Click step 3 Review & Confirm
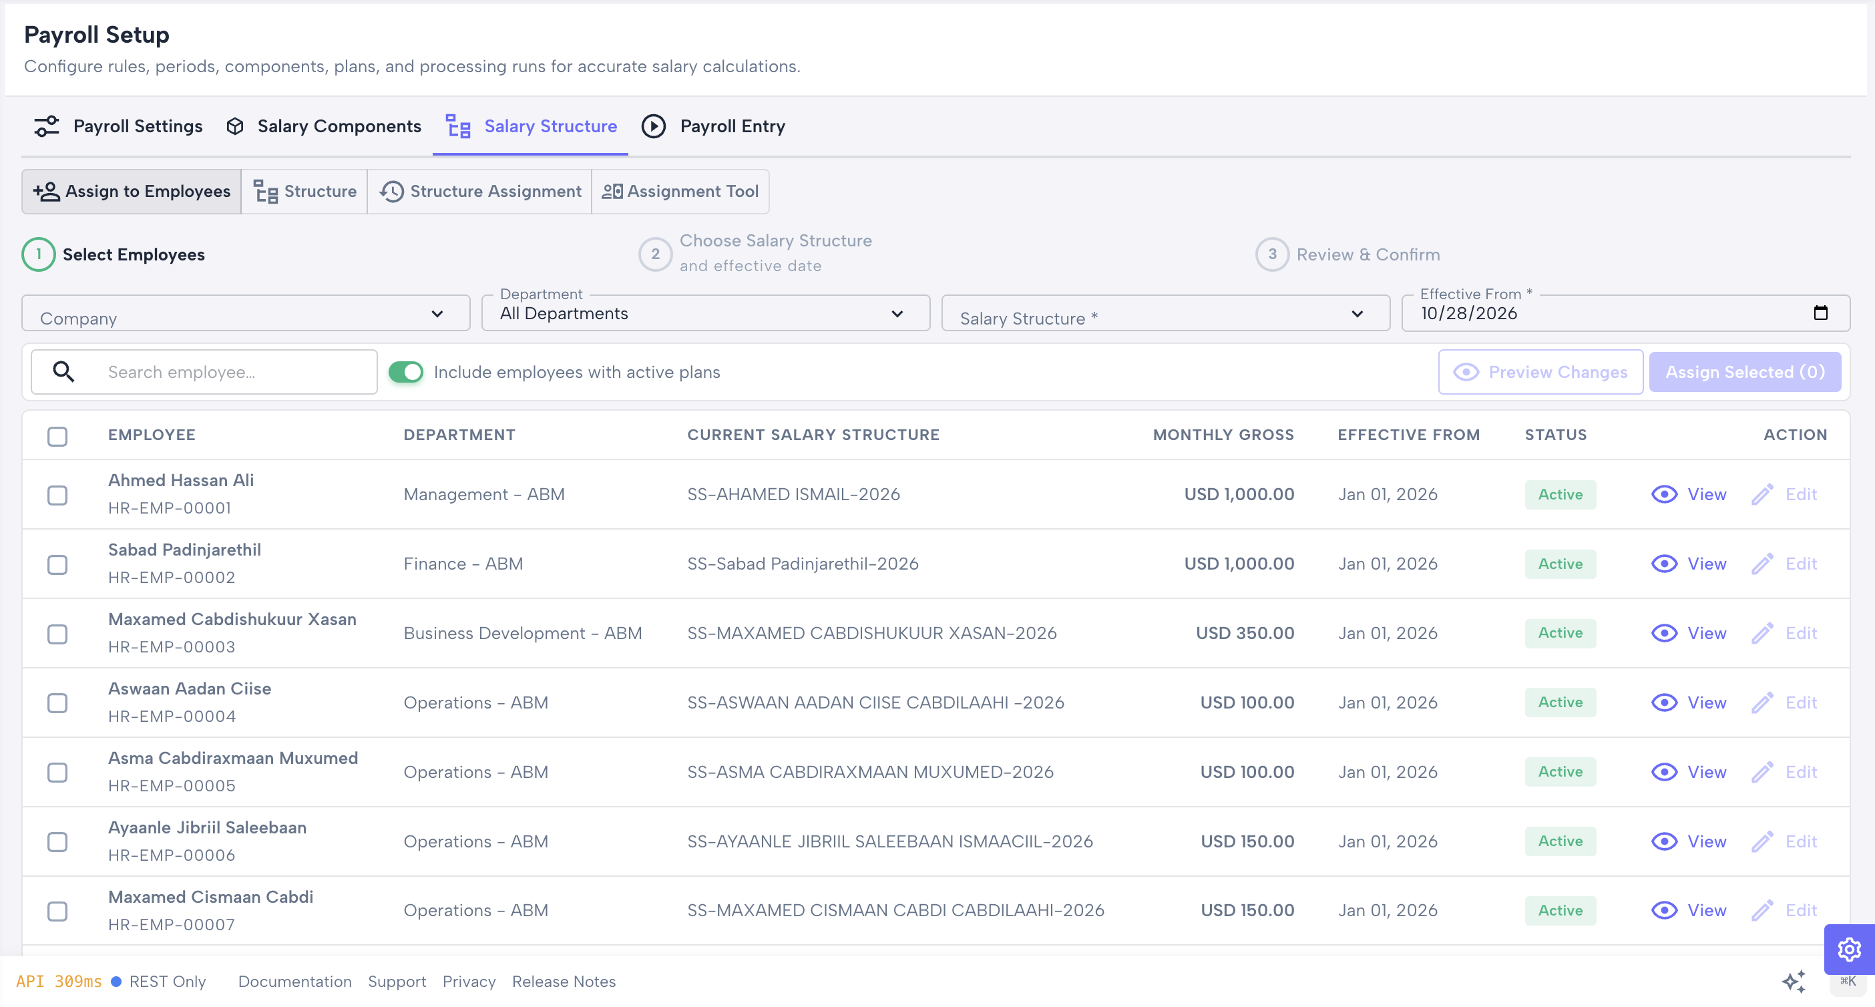 pyautogui.click(x=1347, y=254)
